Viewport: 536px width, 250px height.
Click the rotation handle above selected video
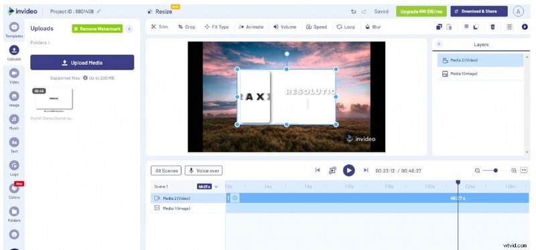(x=287, y=54)
